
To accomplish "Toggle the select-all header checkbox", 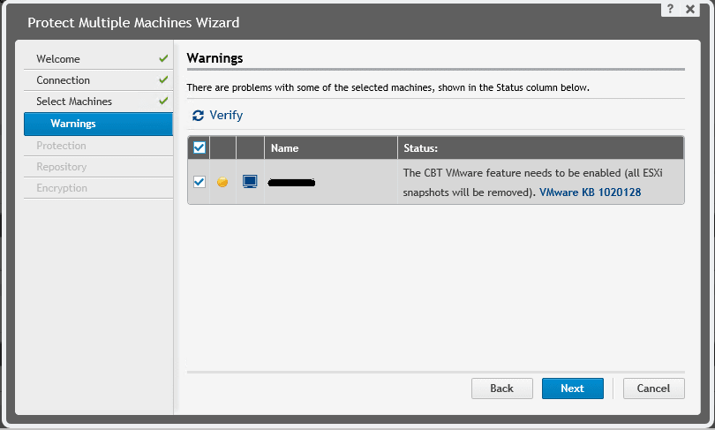I will pos(199,147).
